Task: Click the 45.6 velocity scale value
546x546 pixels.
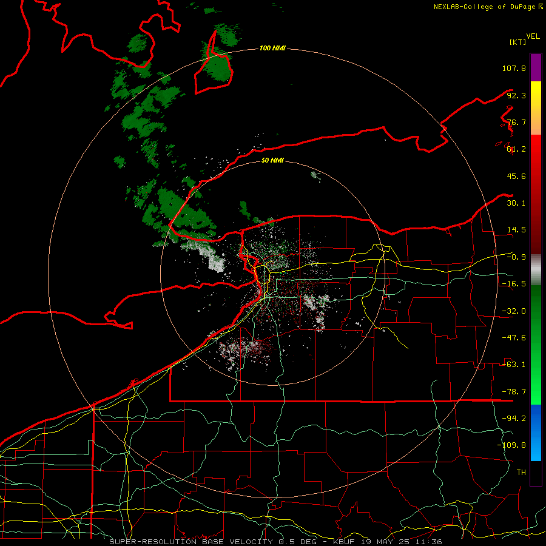Action: (516, 176)
